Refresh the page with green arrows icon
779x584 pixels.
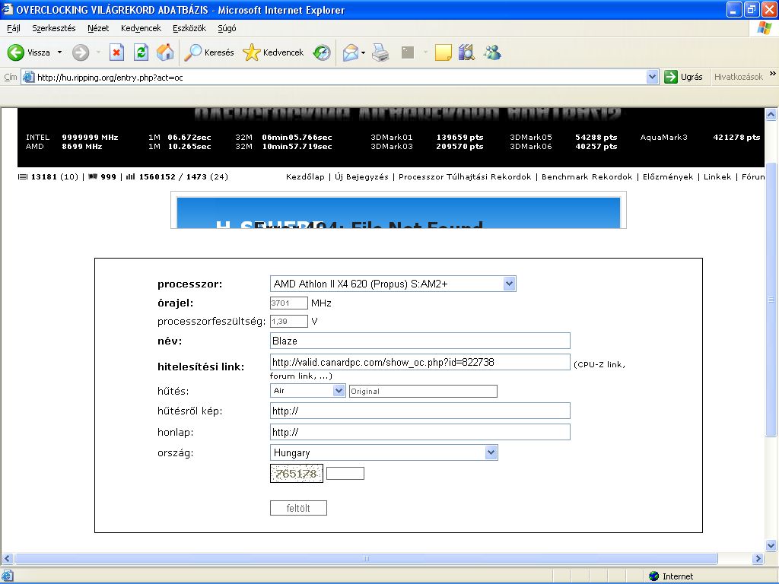[141, 52]
